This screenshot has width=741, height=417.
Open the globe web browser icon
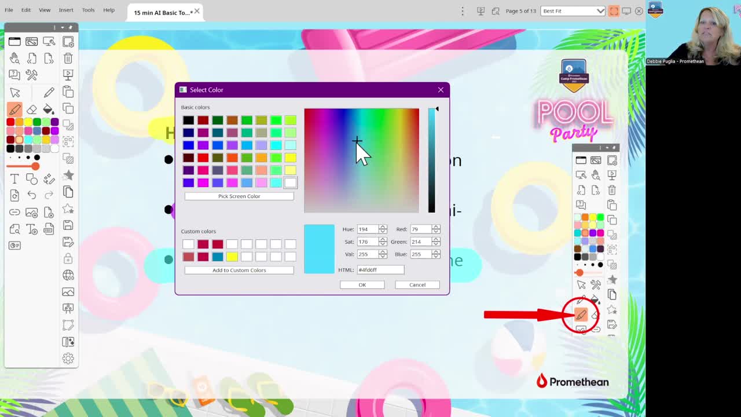(68, 275)
